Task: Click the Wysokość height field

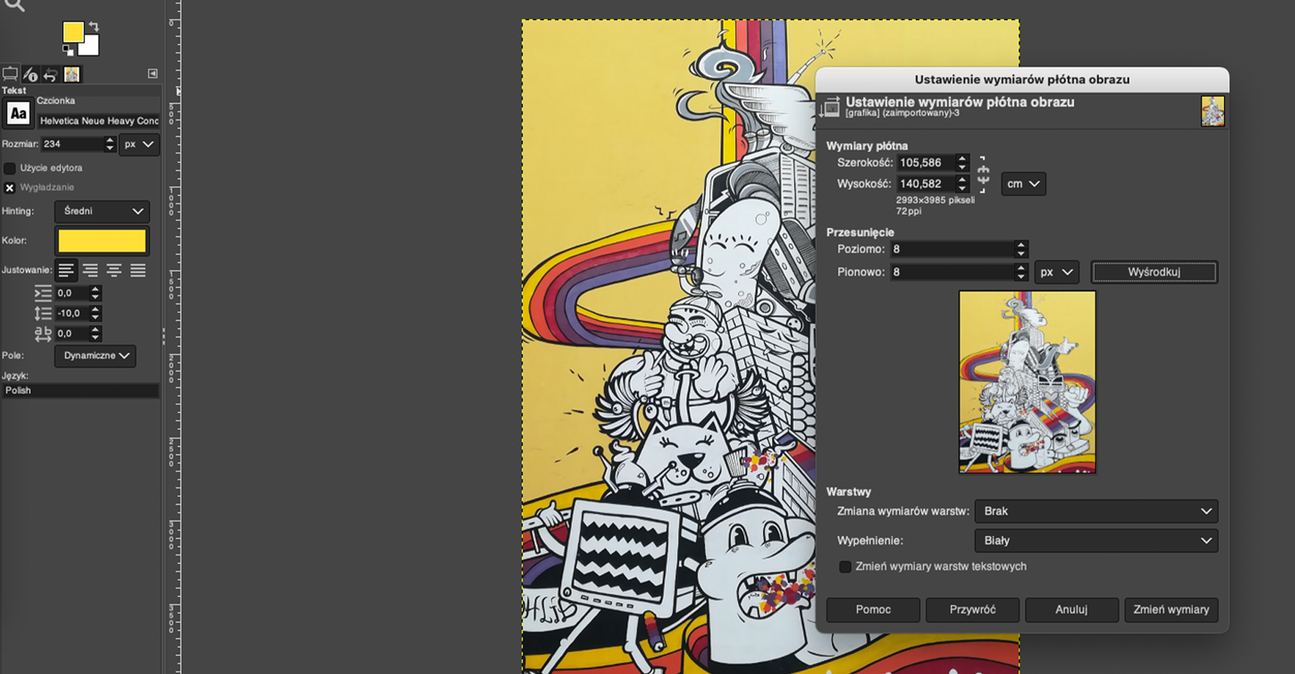Action: [x=926, y=183]
